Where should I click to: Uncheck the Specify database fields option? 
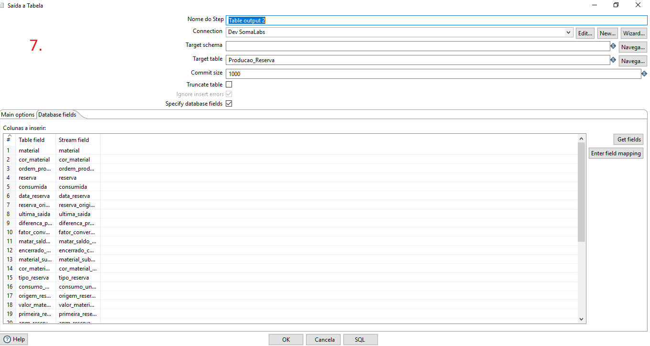(229, 103)
